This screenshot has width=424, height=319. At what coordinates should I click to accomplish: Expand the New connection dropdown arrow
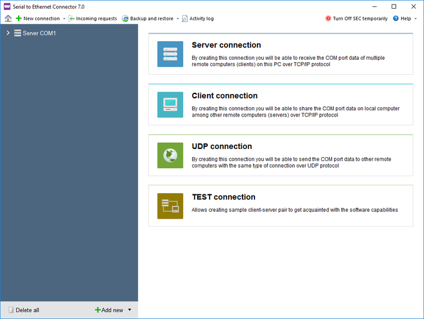point(64,19)
